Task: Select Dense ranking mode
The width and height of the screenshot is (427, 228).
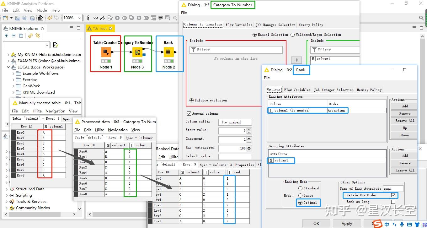Action: click(300, 195)
